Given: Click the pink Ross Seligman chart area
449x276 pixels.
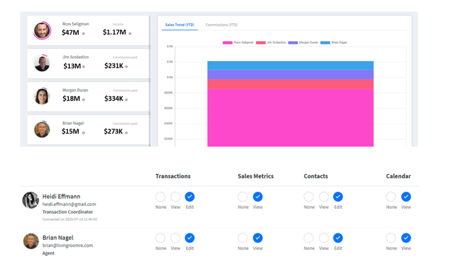Looking at the screenshot, I should 290,119.
